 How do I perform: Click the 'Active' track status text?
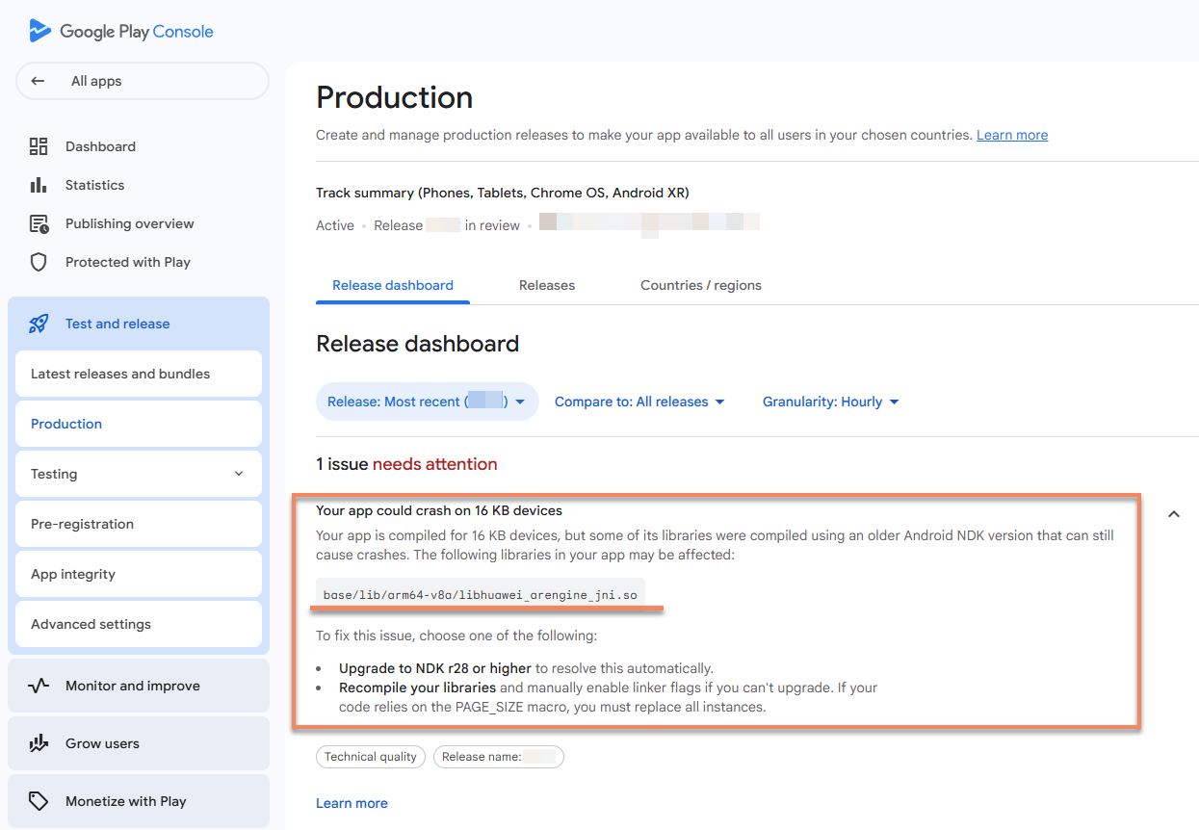(335, 225)
